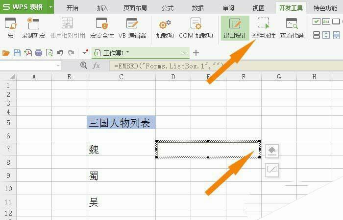Screen dimensions: 343x220
Task: Select the 开发工具 tab
Action: pos(291,8)
